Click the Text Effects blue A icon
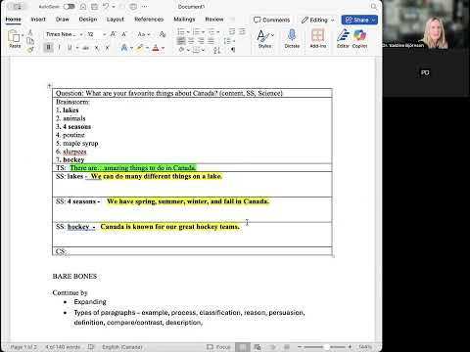This screenshot has width=470, height=352. pyautogui.click(x=124, y=48)
